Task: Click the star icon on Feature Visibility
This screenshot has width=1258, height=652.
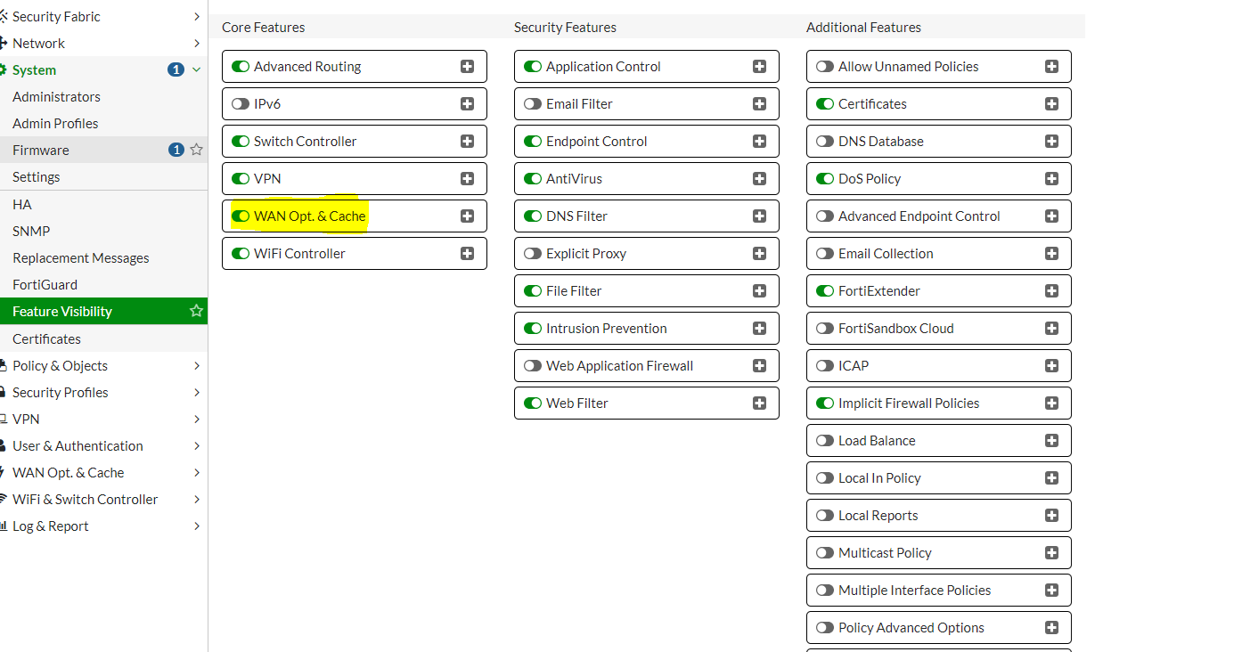Action: (197, 311)
